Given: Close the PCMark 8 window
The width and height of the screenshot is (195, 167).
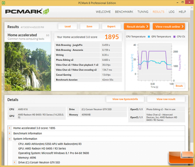Looking at the screenshot, I should (x=189, y=2).
